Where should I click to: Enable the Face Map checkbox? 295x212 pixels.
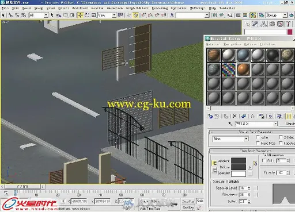[x=258, y=143]
